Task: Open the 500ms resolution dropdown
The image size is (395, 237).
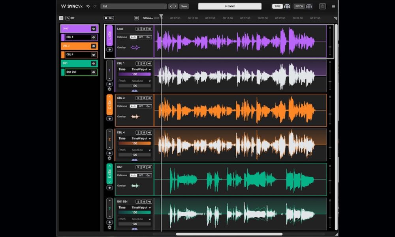Action: (147, 18)
